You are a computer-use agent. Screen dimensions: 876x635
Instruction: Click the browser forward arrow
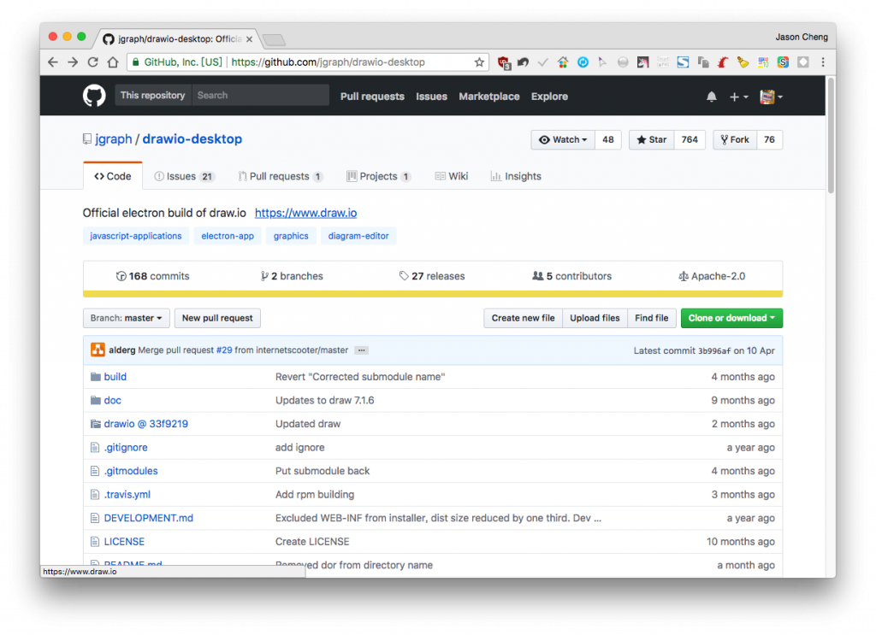click(x=73, y=62)
